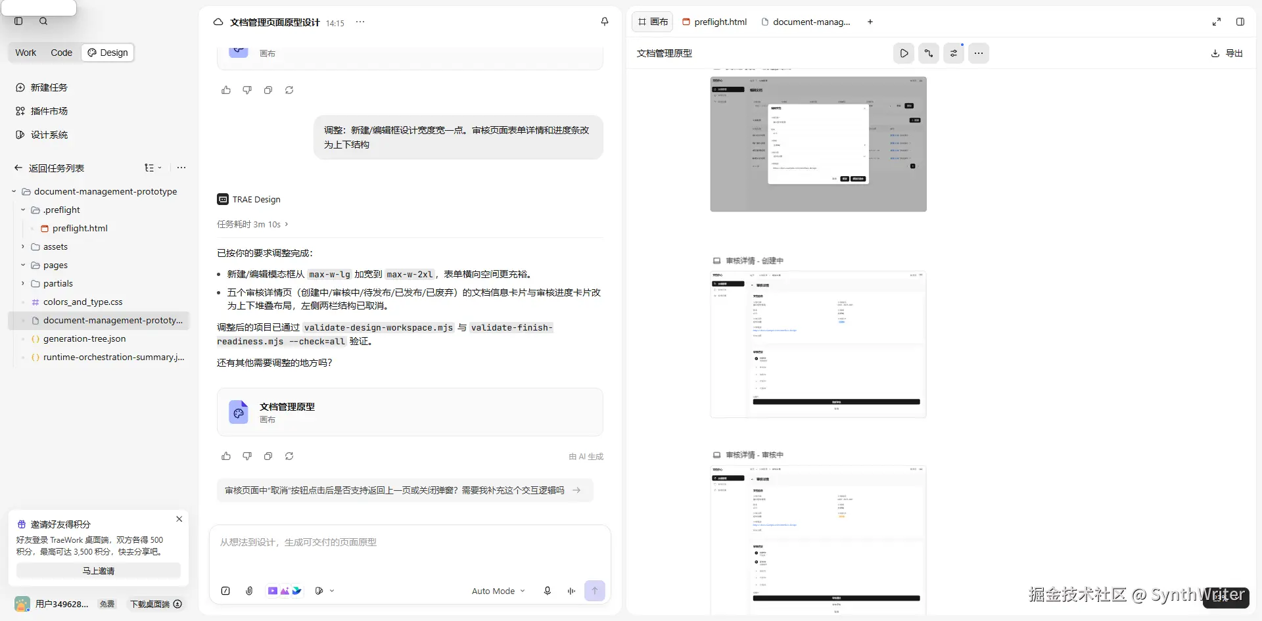This screenshot has height=621, width=1262.
Task: Regenerate the first response
Action: point(289,90)
